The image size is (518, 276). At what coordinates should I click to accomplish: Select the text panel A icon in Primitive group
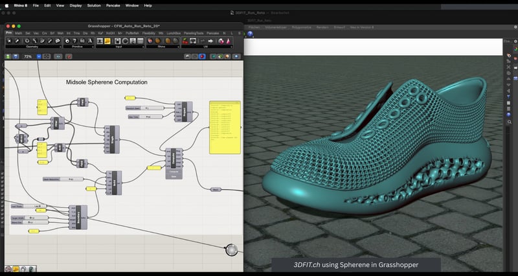coord(90,41)
